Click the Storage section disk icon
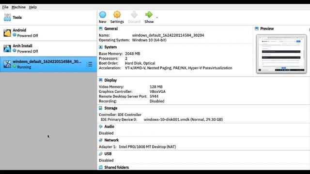310x174 pixels. point(101,108)
